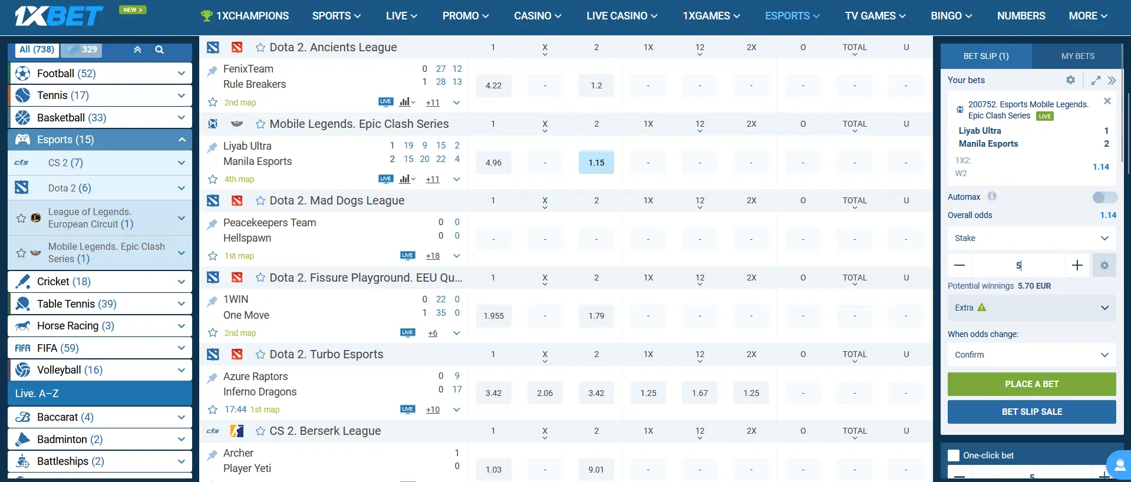Enable the One-click bet checkbox
The height and width of the screenshot is (482, 1131).
coord(954,455)
